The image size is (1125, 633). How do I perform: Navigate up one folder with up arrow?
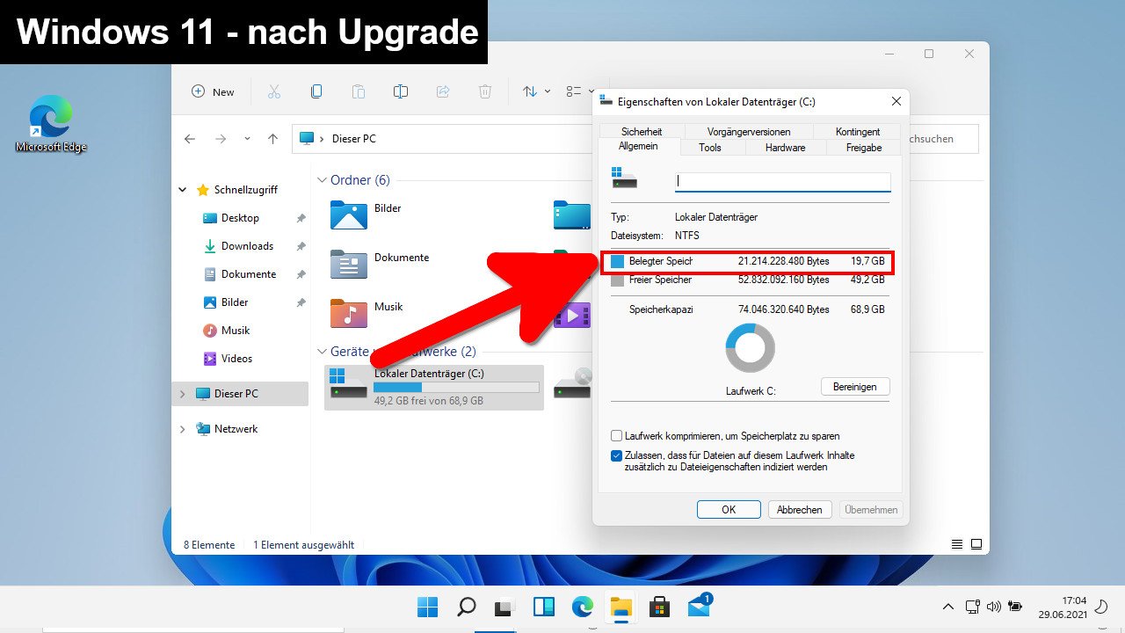click(272, 139)
